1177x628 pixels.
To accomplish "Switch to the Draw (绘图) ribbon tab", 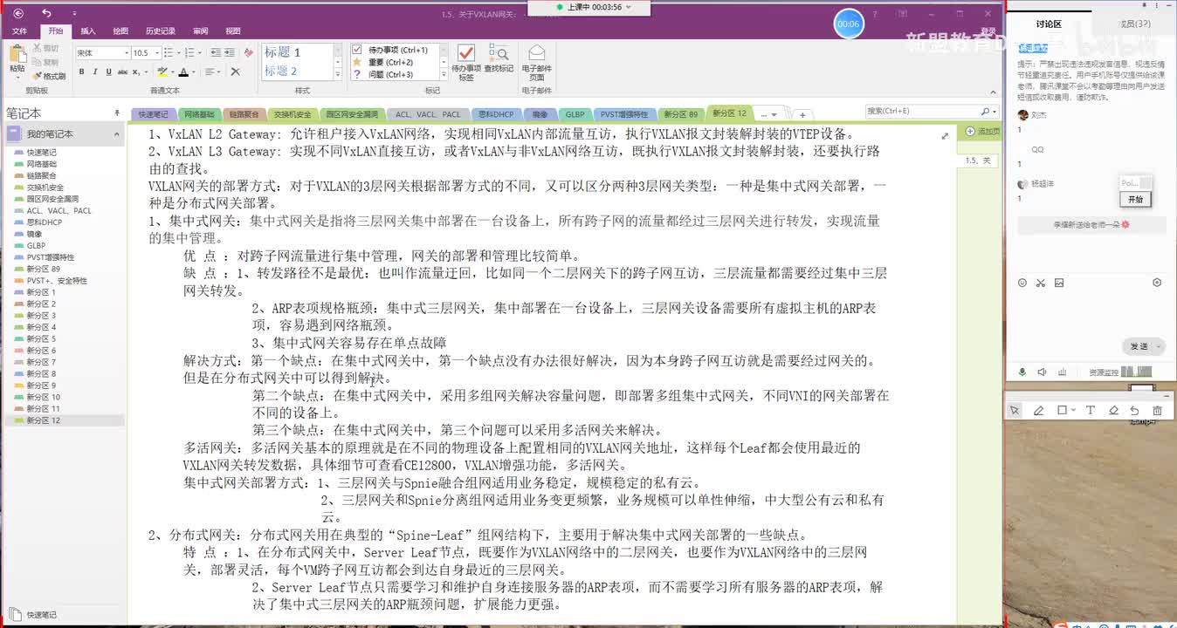I will pyautogui.click(x=120, y=31).
